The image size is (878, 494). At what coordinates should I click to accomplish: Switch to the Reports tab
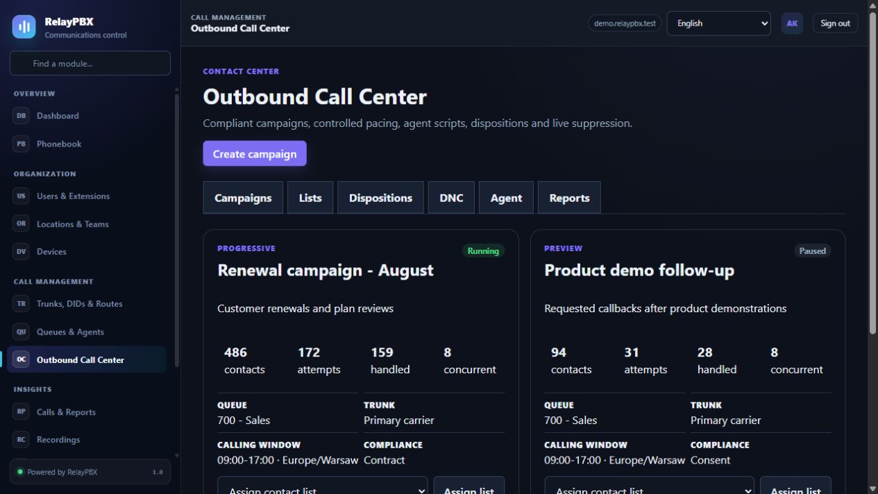click(x=569, y=198)
